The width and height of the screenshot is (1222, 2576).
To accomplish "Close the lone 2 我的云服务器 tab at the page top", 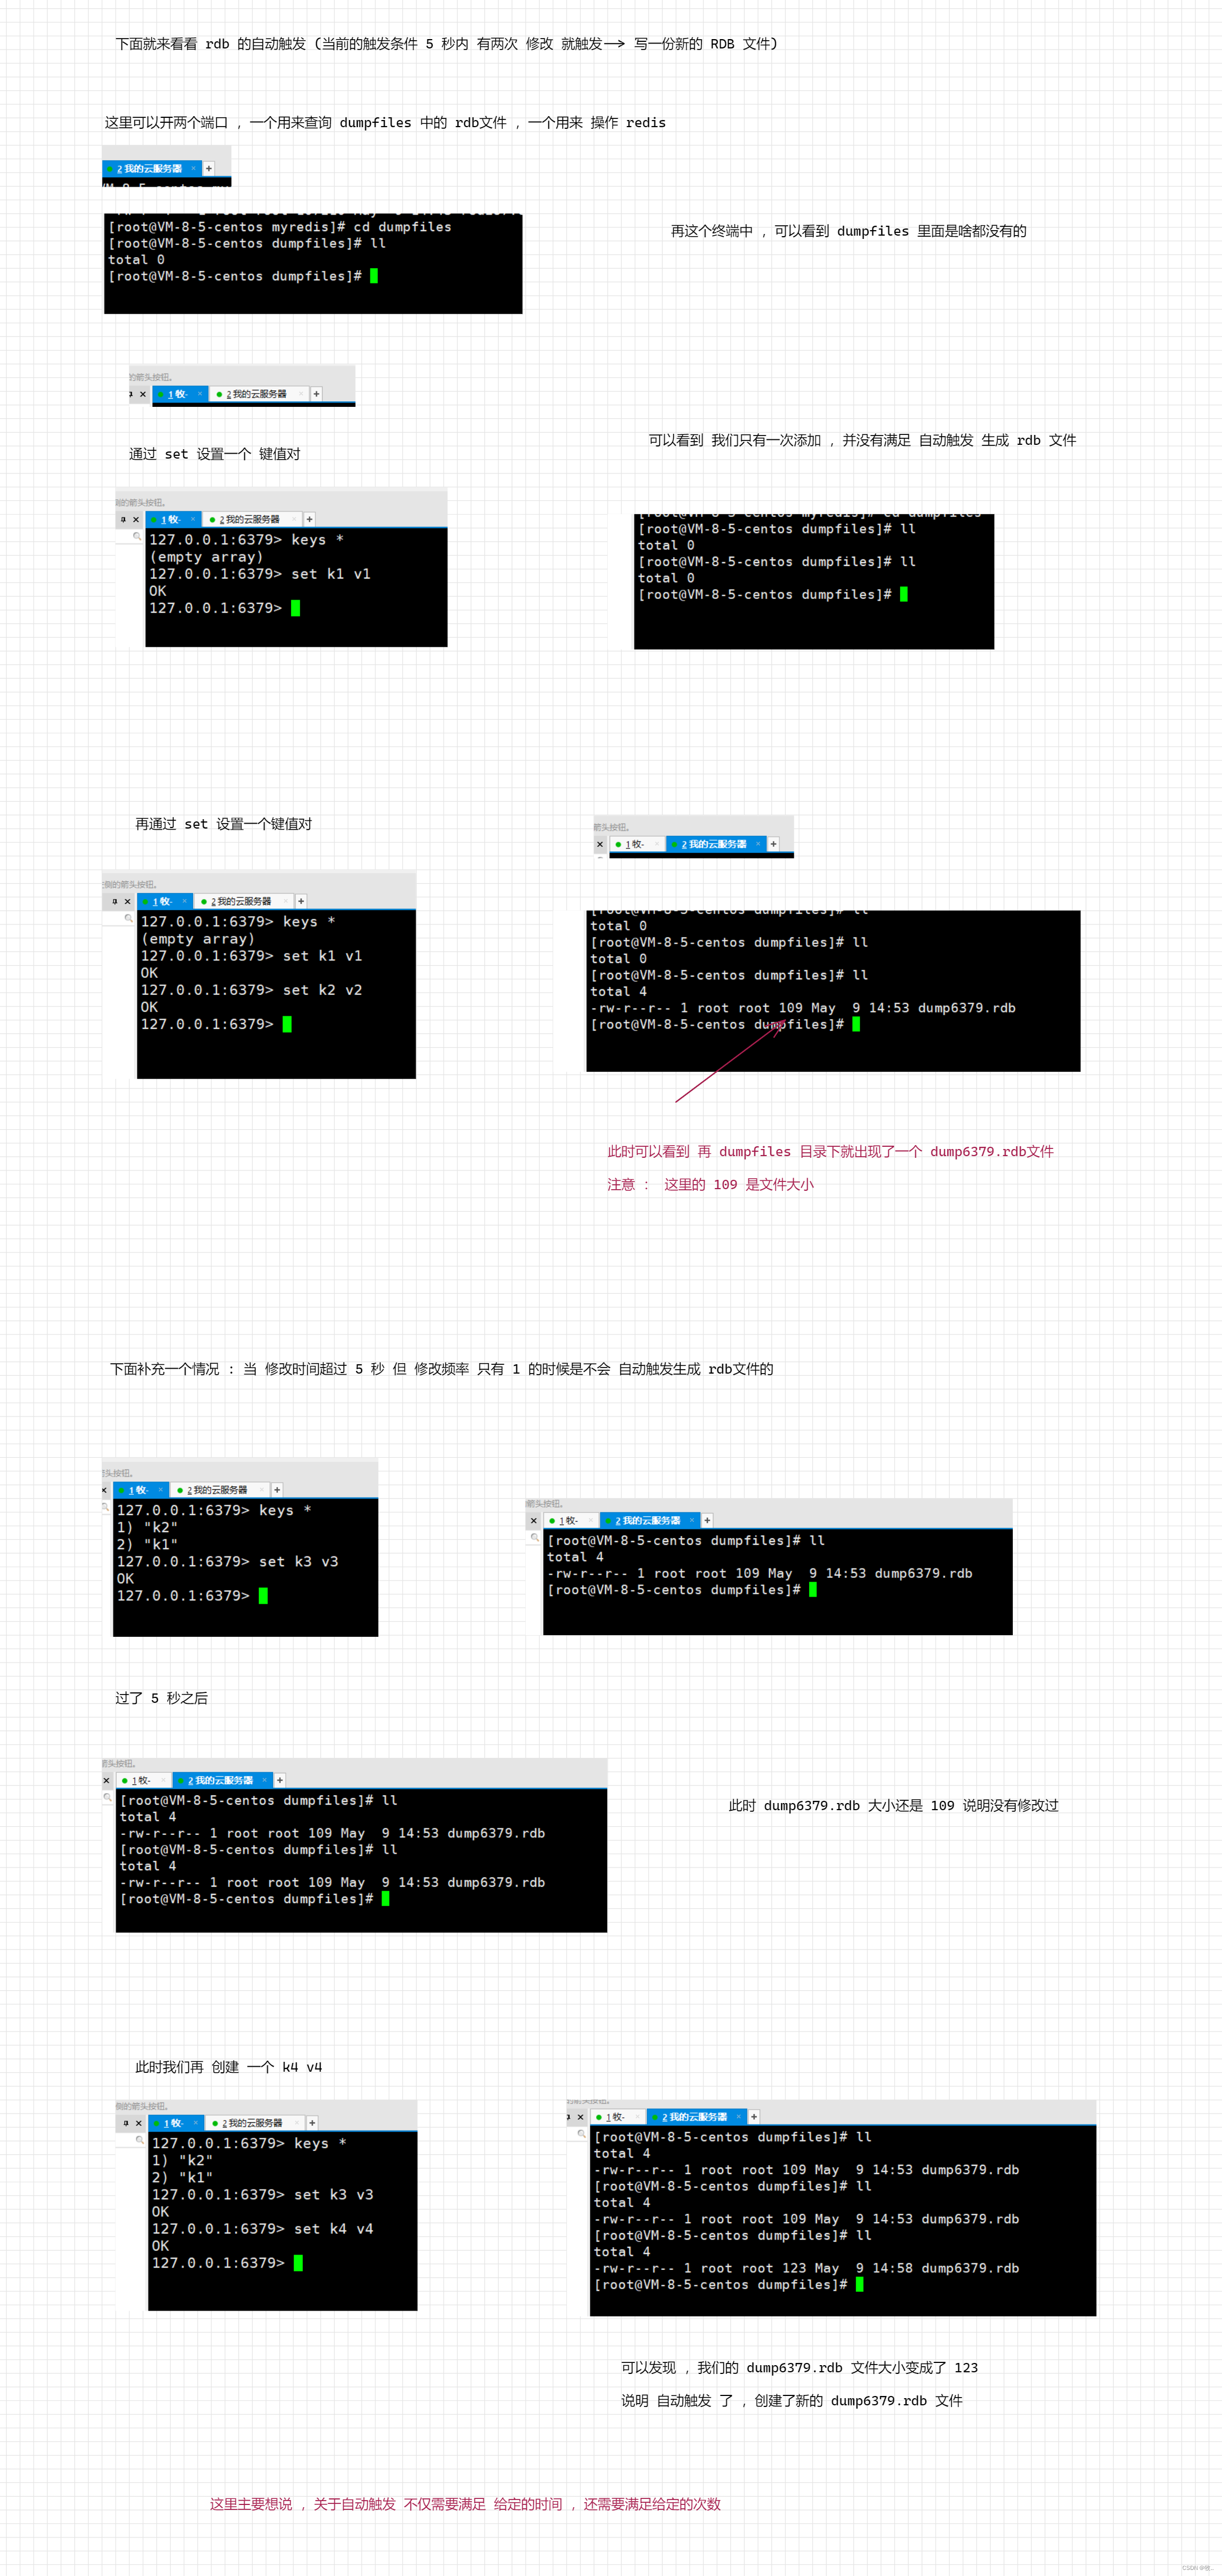I will click(194, 168).
